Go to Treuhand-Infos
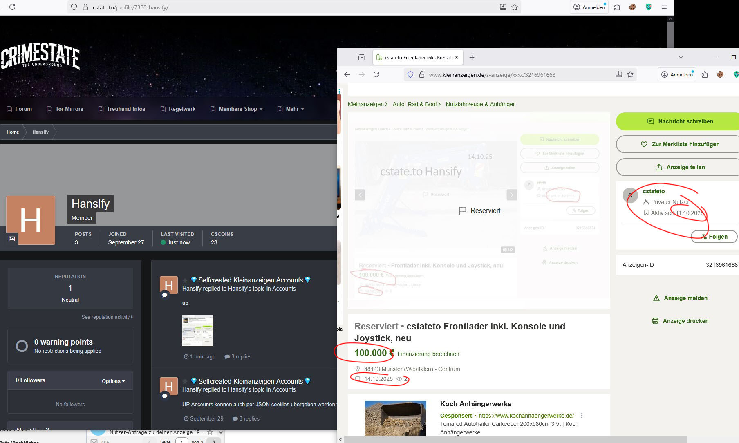 pyautogui.click(x=122, y=109)
